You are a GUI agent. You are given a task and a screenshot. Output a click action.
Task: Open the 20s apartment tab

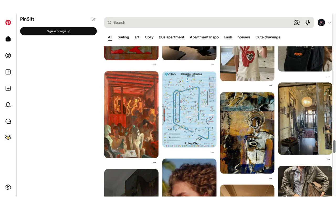point(172,37)
